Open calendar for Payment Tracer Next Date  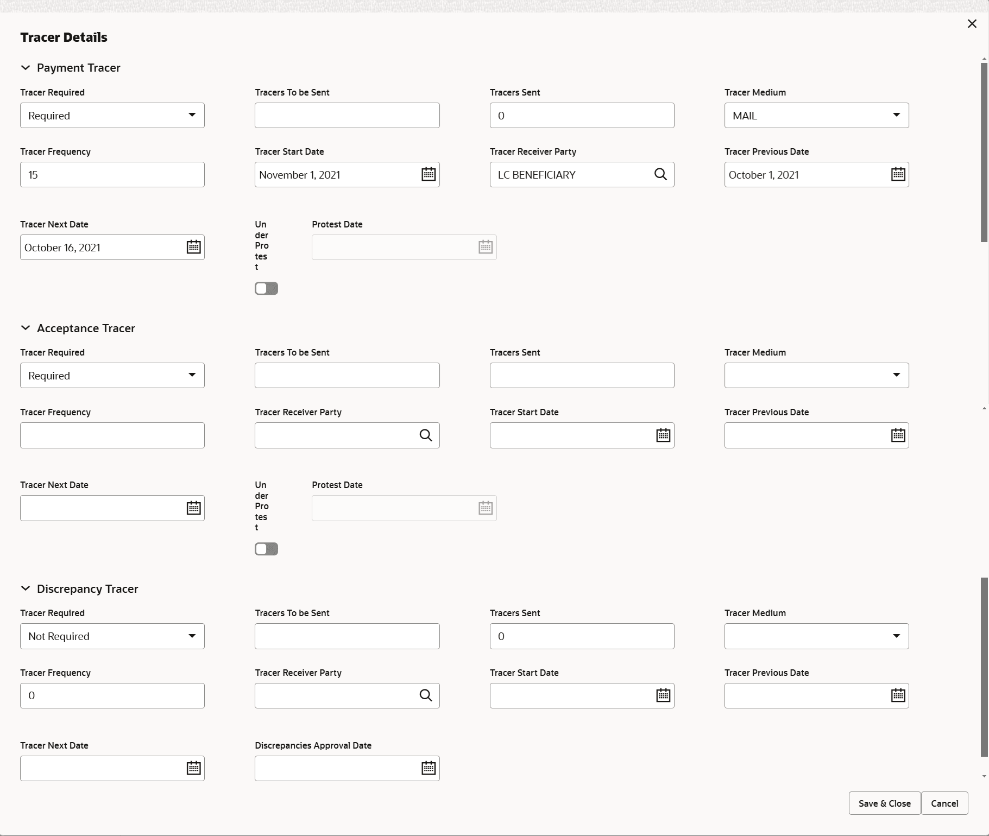[193, 247]
